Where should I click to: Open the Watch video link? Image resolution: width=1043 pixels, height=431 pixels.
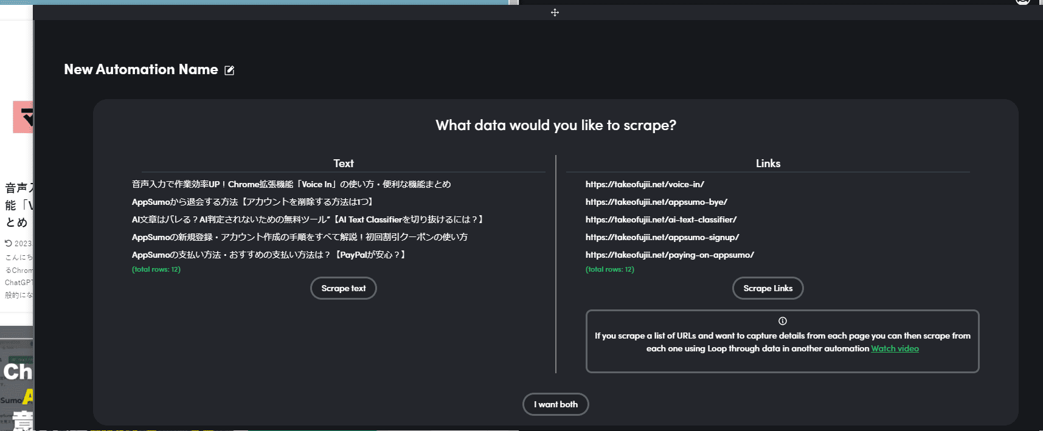pyautogui.click(x=895, y=348)
